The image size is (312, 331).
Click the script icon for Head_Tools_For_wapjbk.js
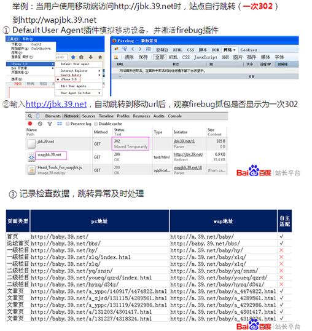point(31,170)
